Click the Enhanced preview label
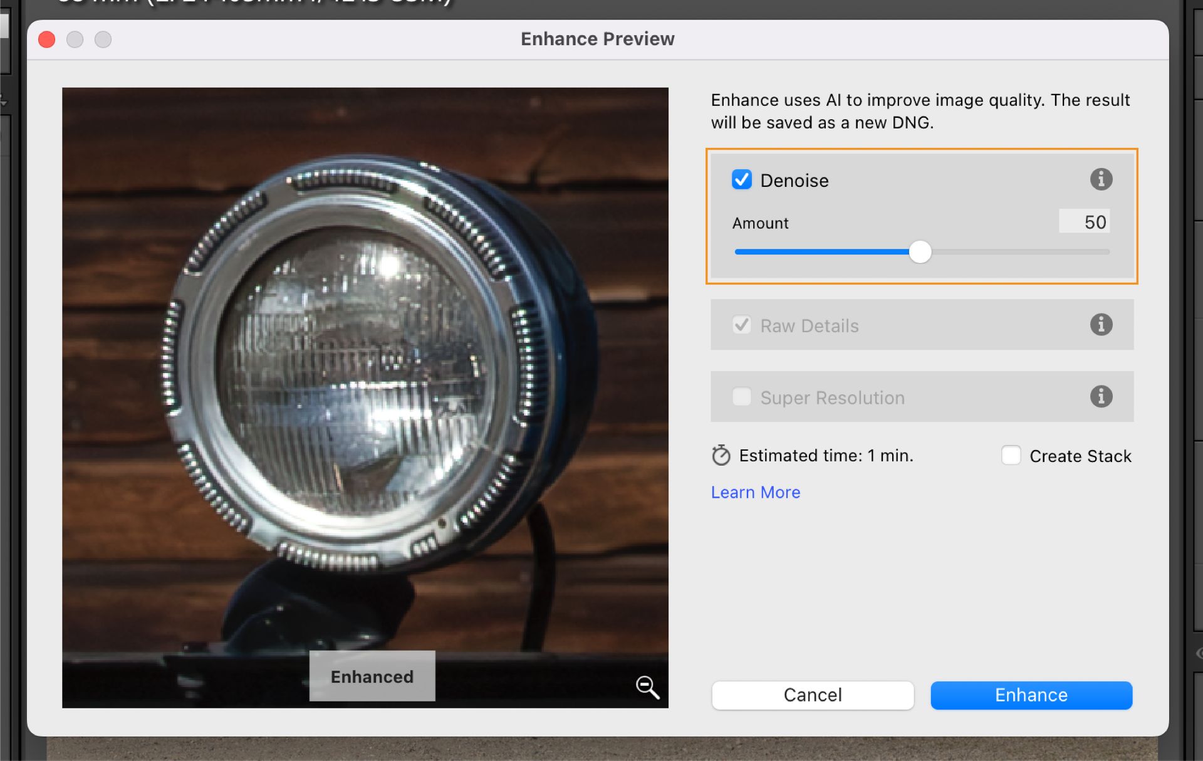This screenshot has width=1203, height=761. pyautogui.click(x=372, y=676)
